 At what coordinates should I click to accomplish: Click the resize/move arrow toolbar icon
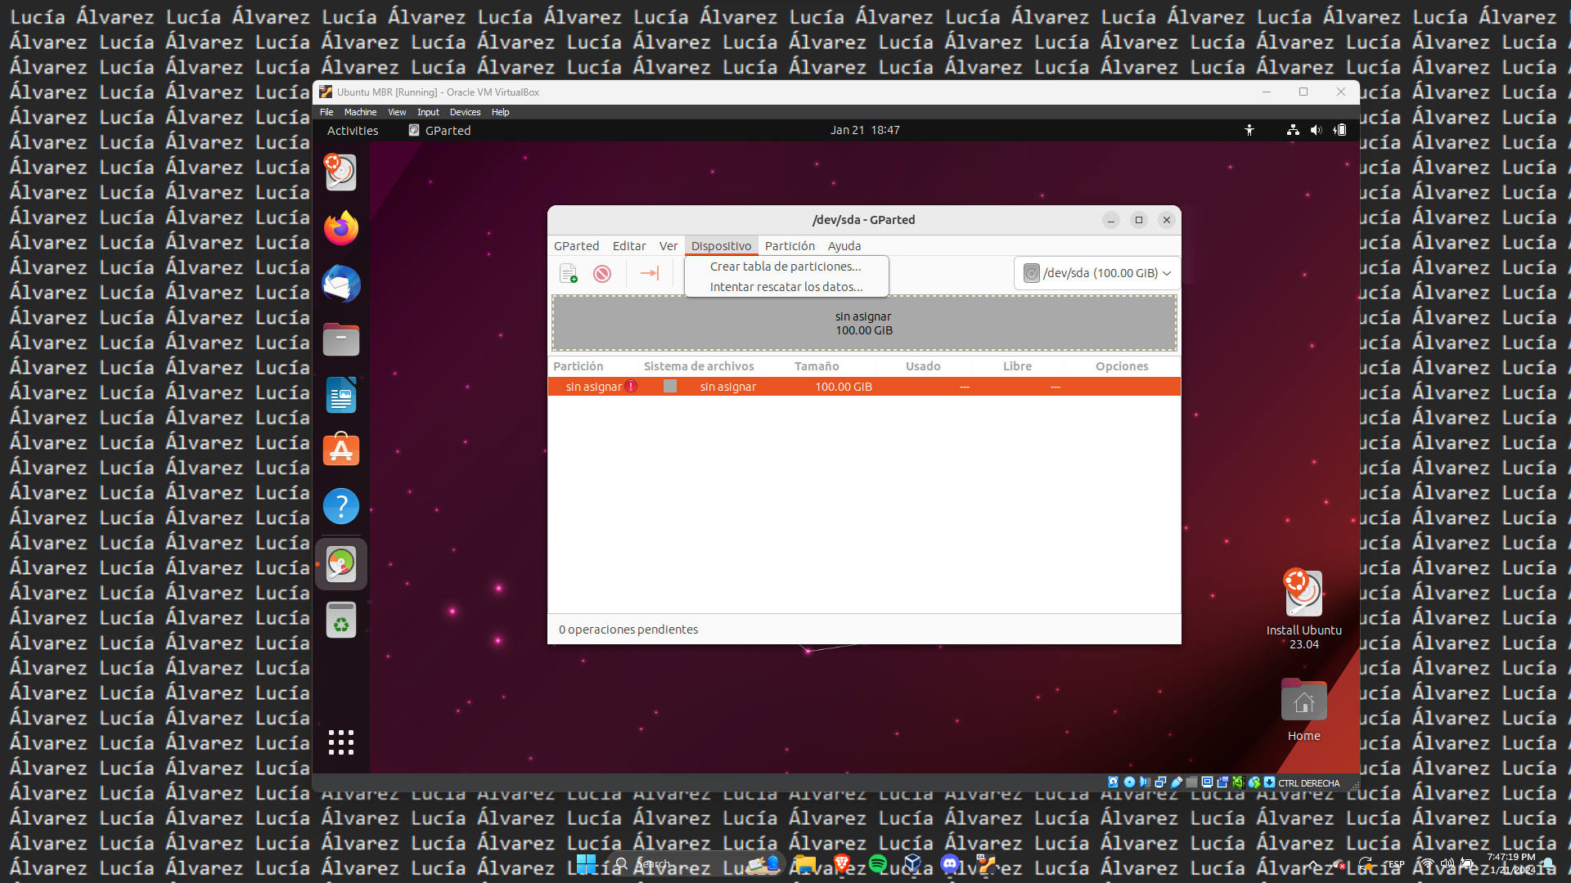click(x=650, y=273)
